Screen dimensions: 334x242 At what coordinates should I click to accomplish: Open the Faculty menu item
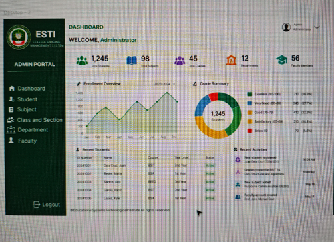point(22,141)
